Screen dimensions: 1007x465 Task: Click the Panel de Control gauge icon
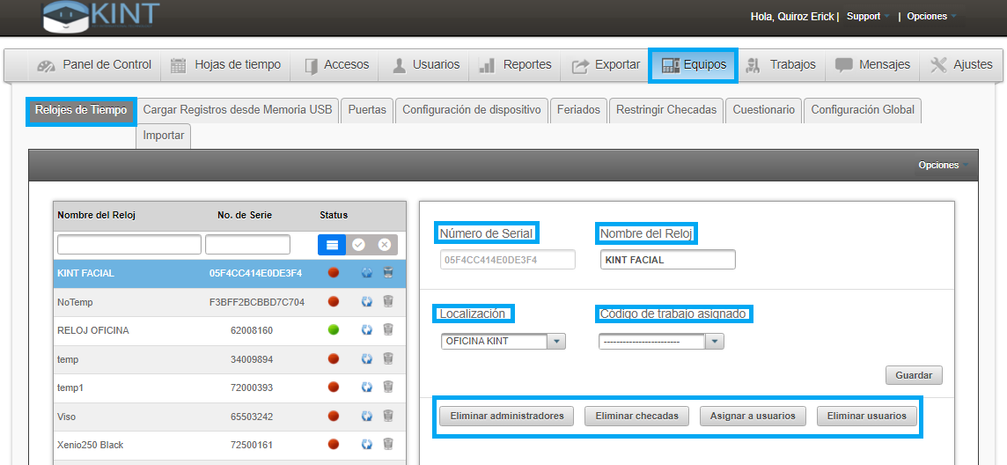tap(47, 65)
